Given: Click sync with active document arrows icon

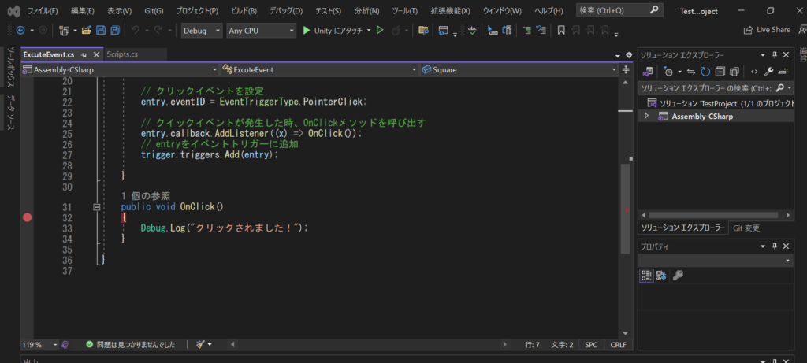Looking at the screenshot, I should point(690,72).
